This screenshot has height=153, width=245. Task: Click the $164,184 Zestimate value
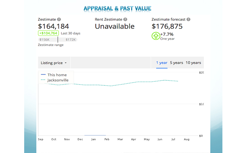[53, 26]
